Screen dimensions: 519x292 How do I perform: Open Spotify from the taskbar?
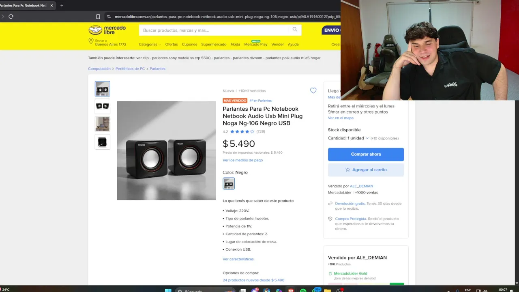pyautogui.click(x=303, y=290)
